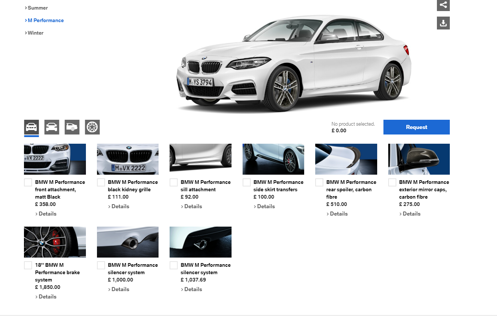This screenshot has width=497, height=318.
Task: Click the '£ 510.00' rear spoiler price
Action: (x=337, y=204)
